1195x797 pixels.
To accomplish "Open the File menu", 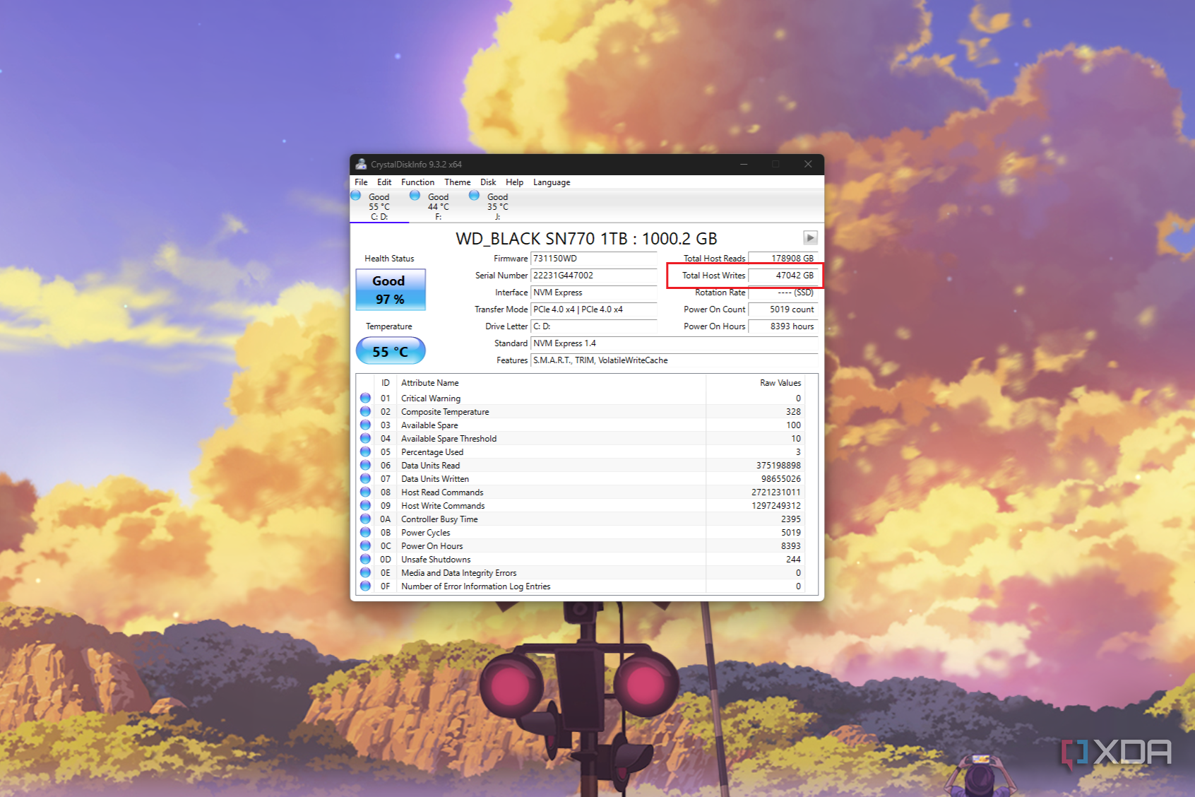I will point(361,182).
